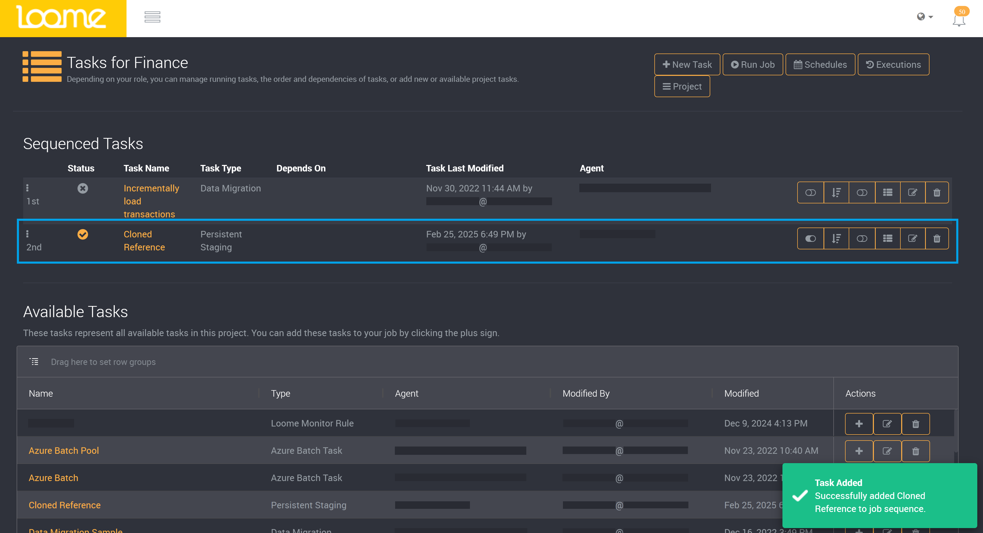The height and width of the screenshot is (533, 983).
Task: Click the Loome logo
Action: [61, 17]
